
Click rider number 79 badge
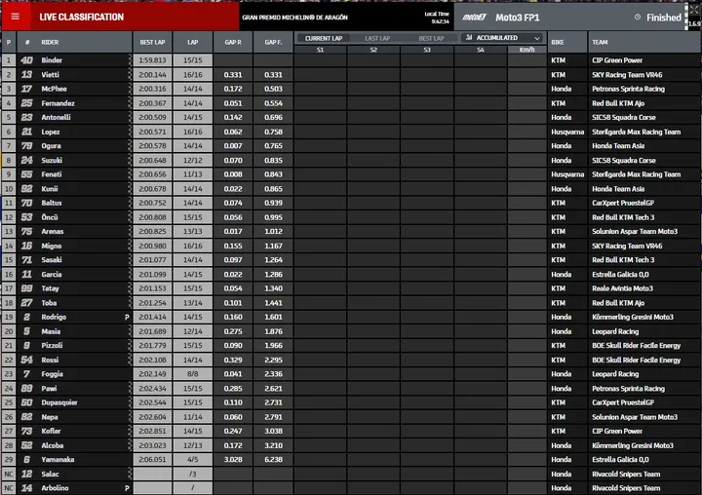[26, 146]
